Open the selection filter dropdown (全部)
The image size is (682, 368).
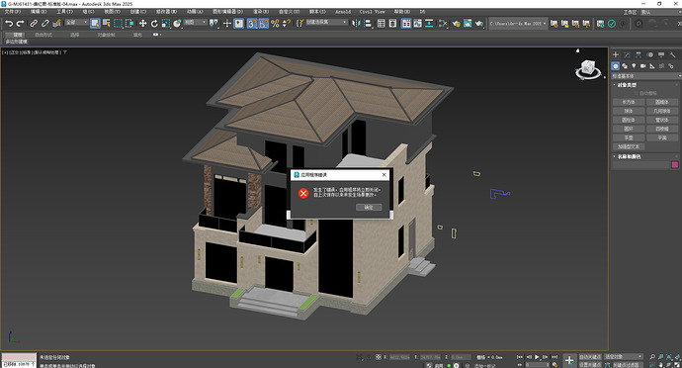(x=76, y=22)
